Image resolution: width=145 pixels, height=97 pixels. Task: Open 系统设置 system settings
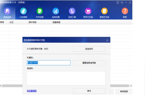(56, 13)
